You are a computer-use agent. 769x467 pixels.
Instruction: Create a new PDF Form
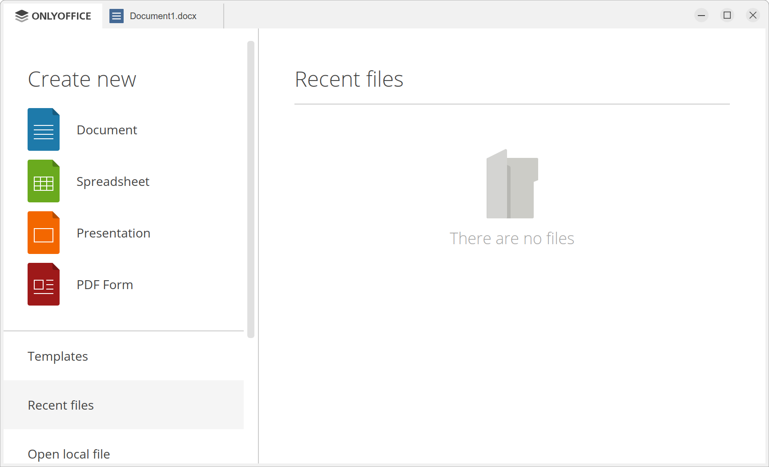pos(105,284)
